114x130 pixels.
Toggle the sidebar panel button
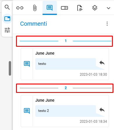pos(7,19)
